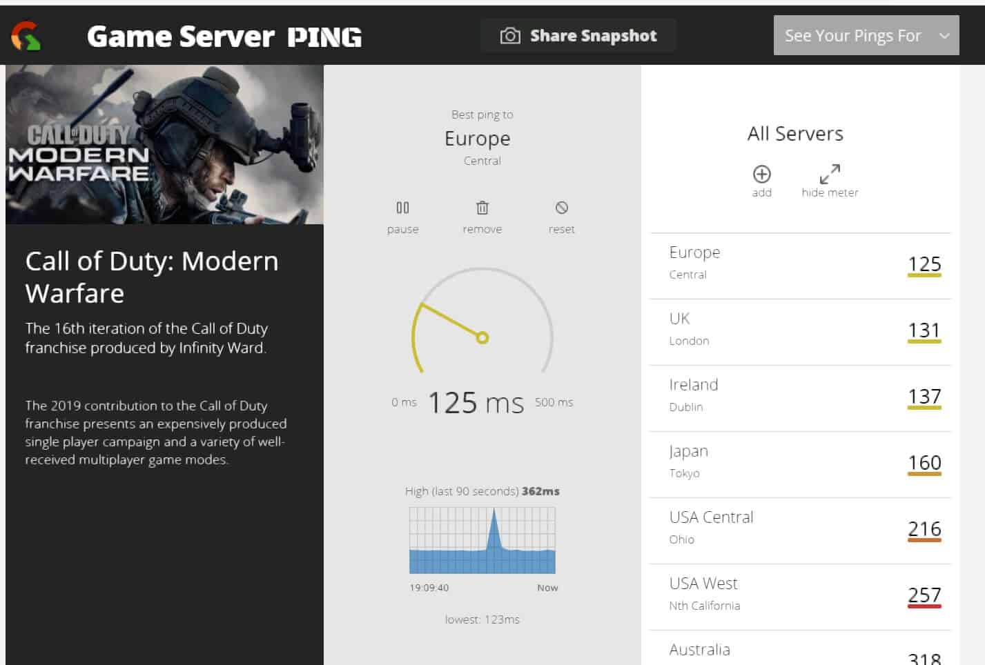Screen dimensions: 985x665
Task: Open the See Your Pings For dropdown
Action: (x=866, y=35)
